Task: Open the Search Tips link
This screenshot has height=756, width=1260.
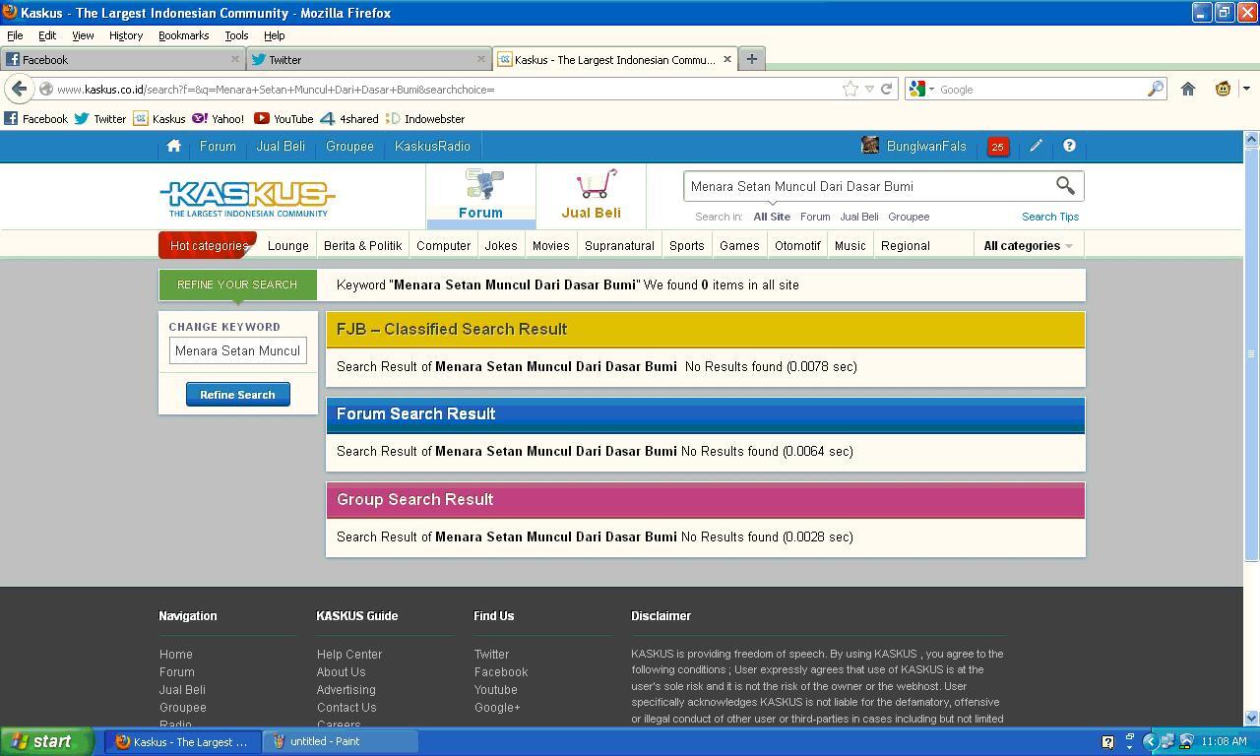Action: pos(1049,217)
